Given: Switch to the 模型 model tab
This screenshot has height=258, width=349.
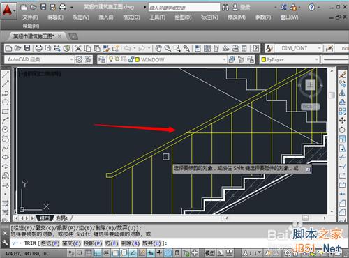Looking at the screenshot, I should 45,218.
